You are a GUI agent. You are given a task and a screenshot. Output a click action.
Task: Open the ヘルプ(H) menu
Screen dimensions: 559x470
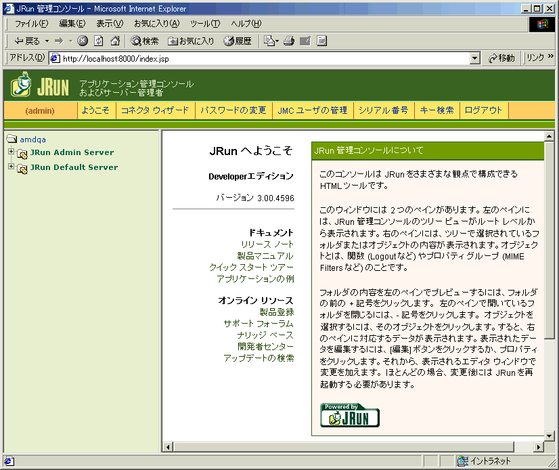pyautogui.click(x=246, y=24)
